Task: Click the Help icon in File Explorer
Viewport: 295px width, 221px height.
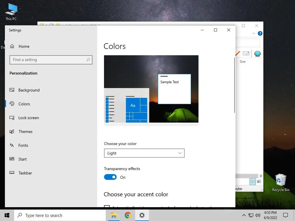Action: [x=260, y=33]
